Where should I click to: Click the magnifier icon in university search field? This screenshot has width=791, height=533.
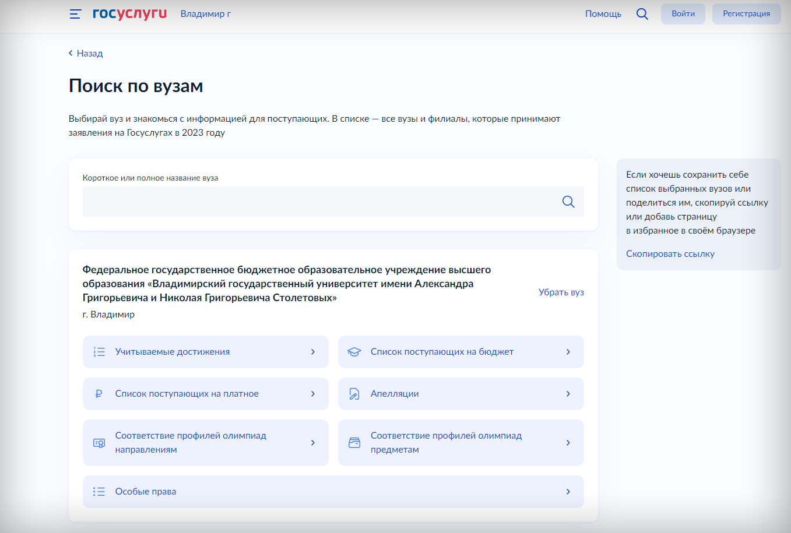pyautogui.click(x=568, y=202)
